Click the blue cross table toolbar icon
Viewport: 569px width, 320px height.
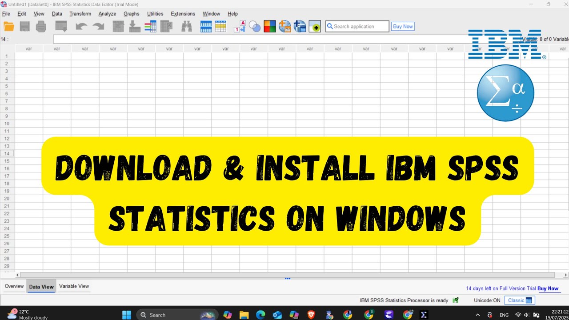click(300, 27)
